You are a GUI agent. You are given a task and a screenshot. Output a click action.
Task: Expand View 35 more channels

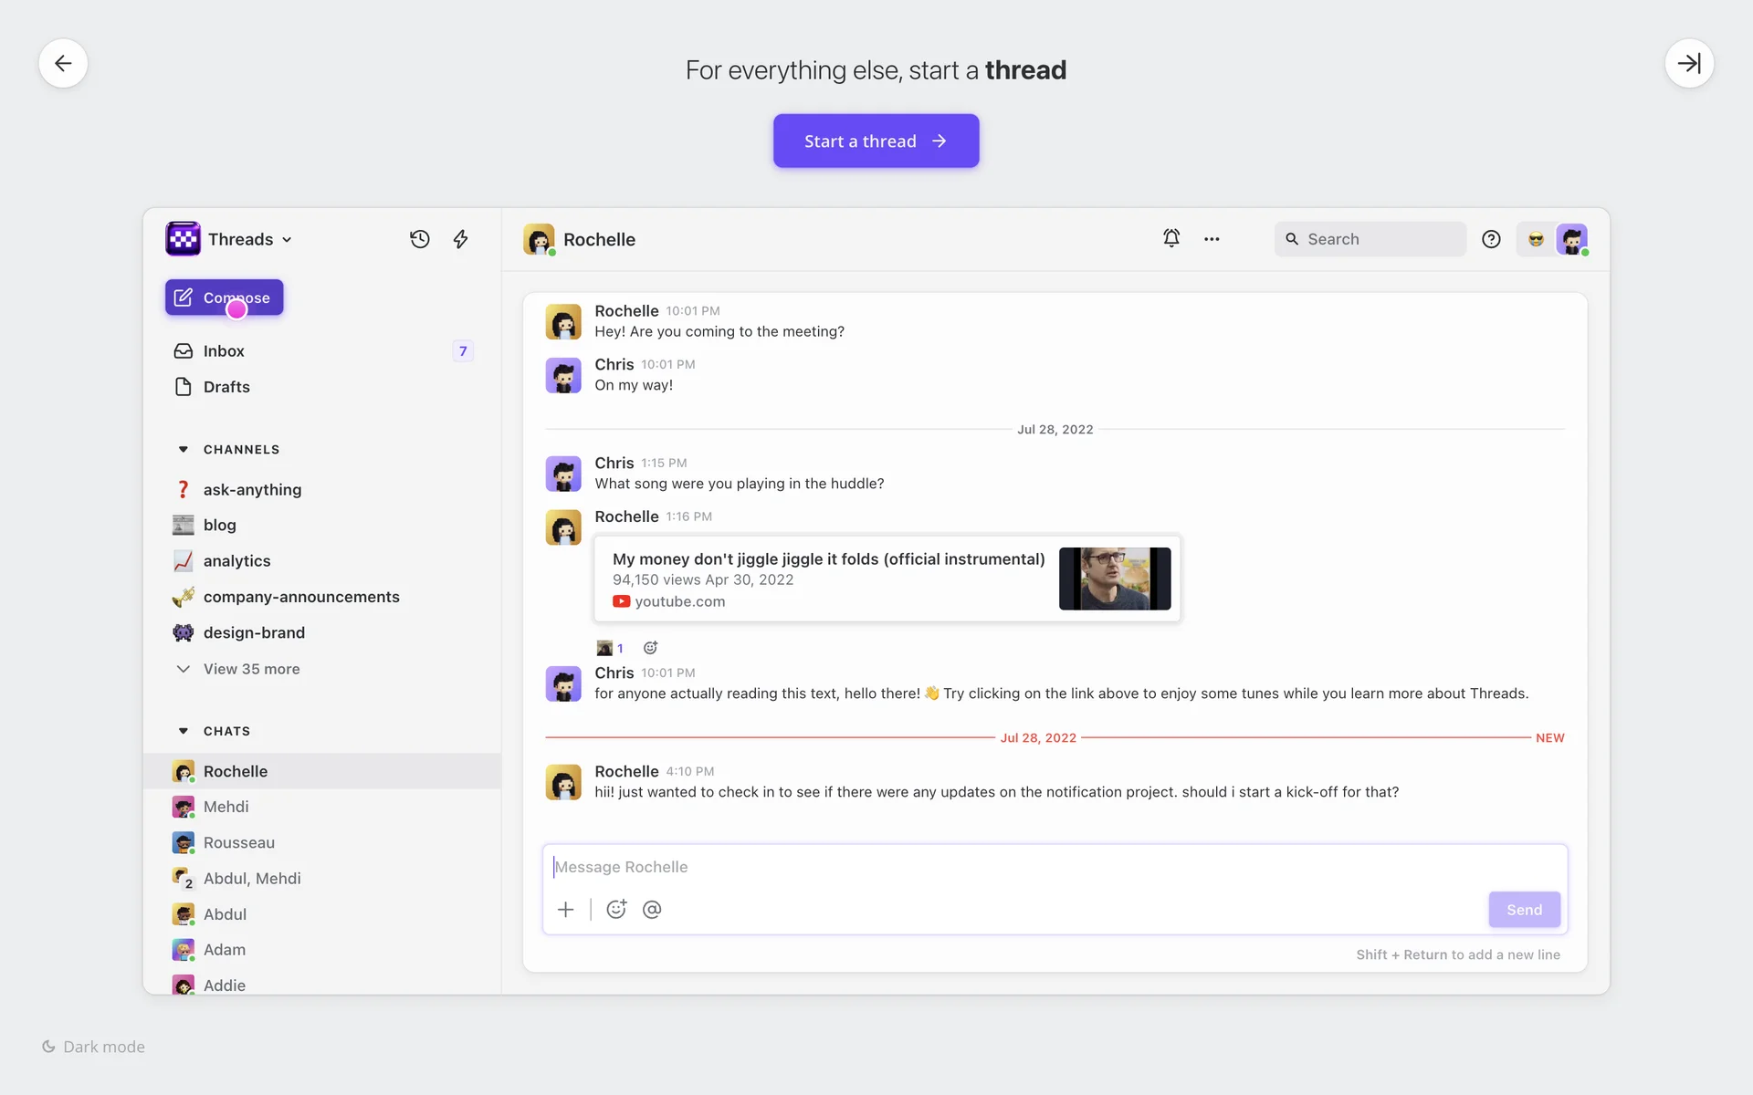coord(251,669)
